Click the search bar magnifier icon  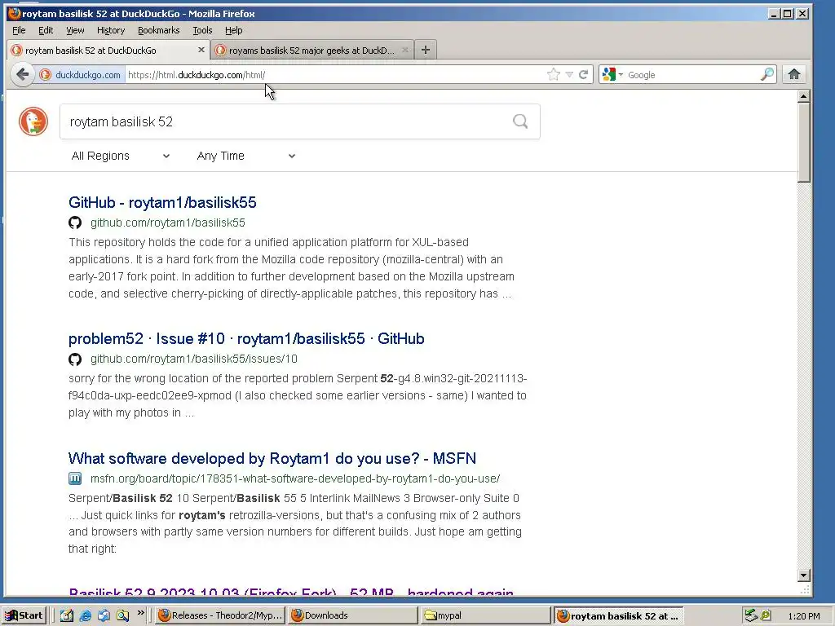point(767,74)
